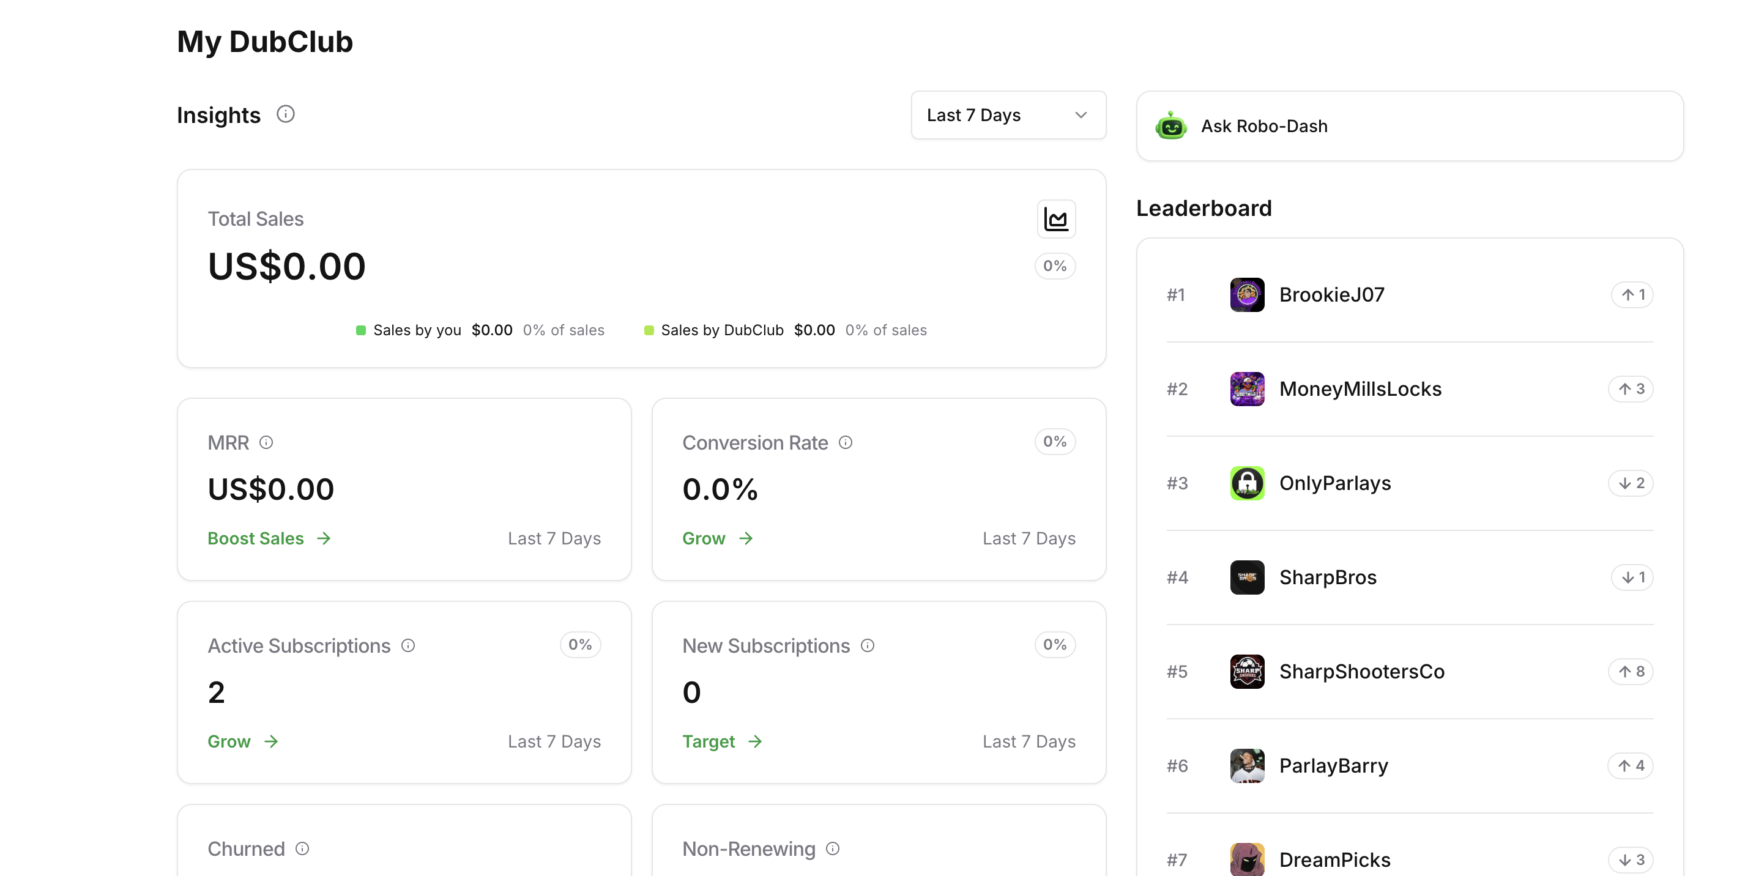
Task: Click SharpShootersCo's up 8 rank badge
Action: [x=1631, y=672]
